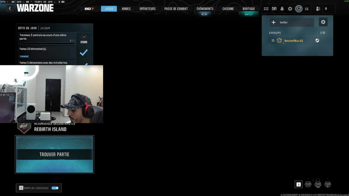349x196 pixels.
Task: Click the TERMINÉ status label
Action: pos(24,56)
